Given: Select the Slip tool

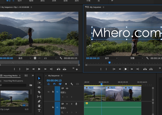Looking at the screenshot, I should (39, 97).
